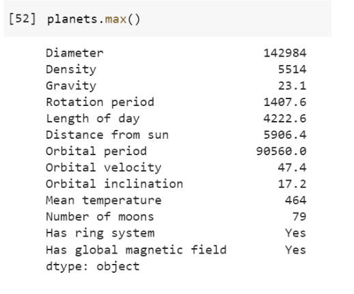Screen dimensions: 354x294
Task: Select the Density value 5514
Action: pos(292,70)
